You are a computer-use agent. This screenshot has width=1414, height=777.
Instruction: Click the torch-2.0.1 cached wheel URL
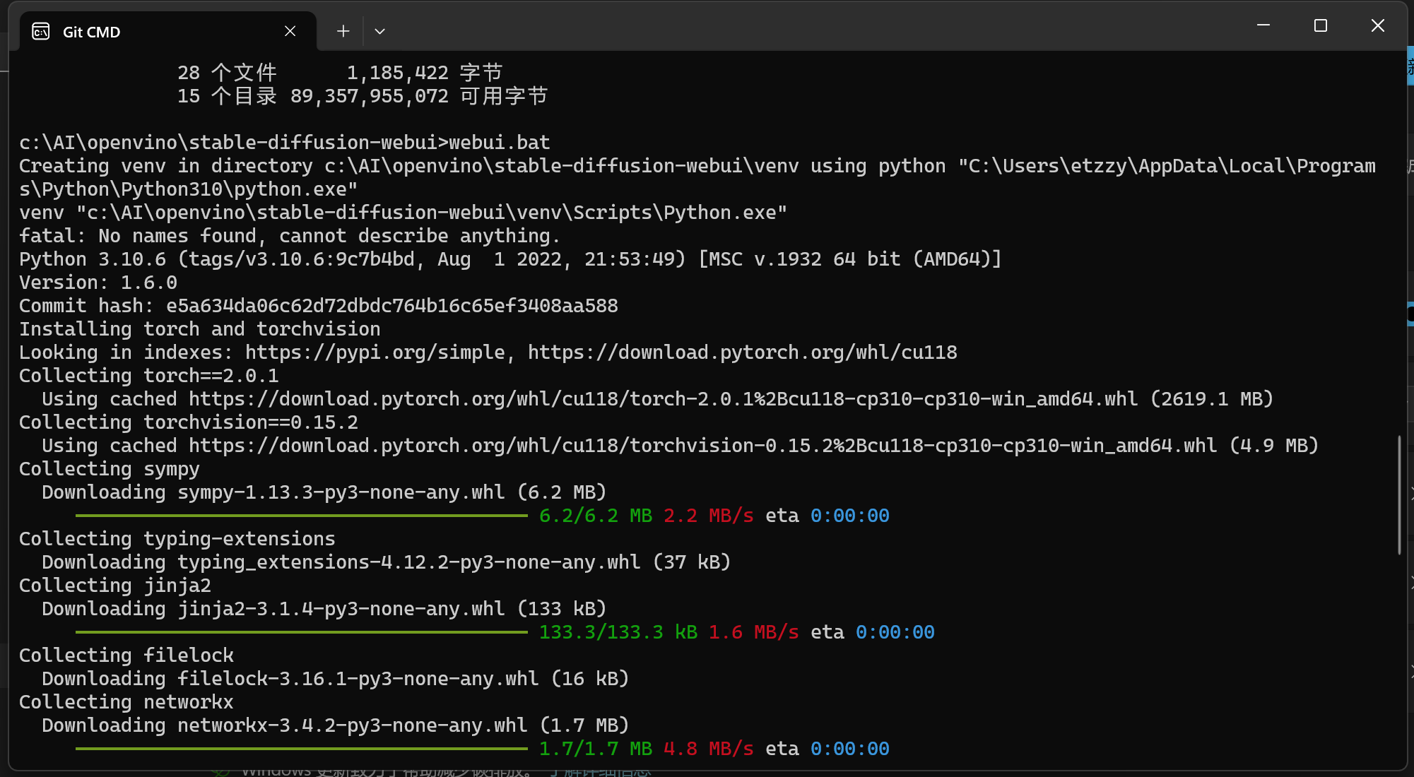click(663, 399)
